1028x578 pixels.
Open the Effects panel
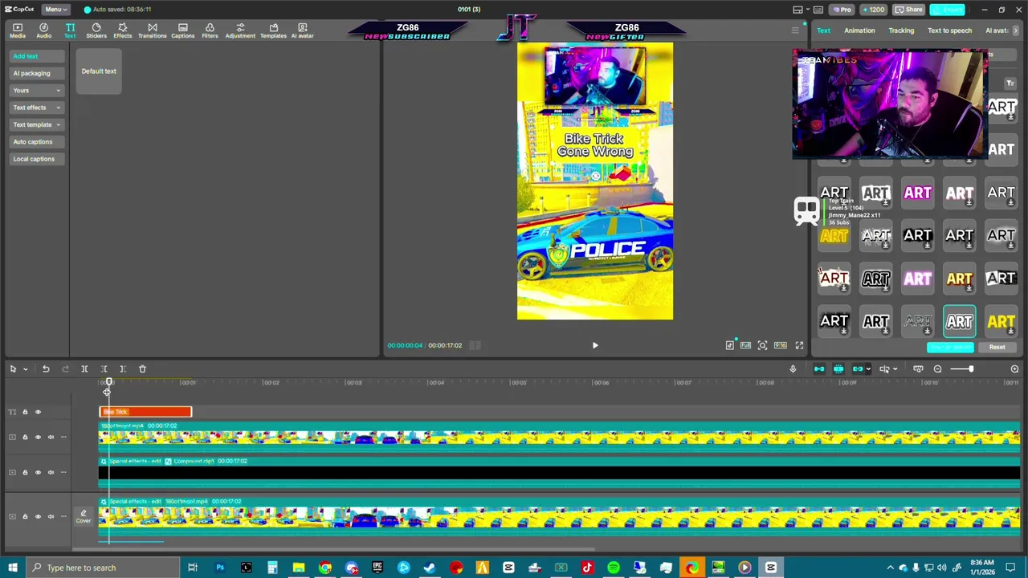click(x=122, y=31)
